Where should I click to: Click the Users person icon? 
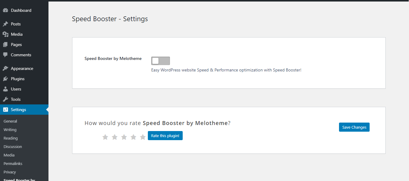5,89
